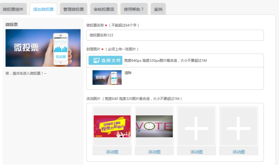Click 清除 to remove the cover image
This screenshot has width=279, height=165.
point(128,73)
